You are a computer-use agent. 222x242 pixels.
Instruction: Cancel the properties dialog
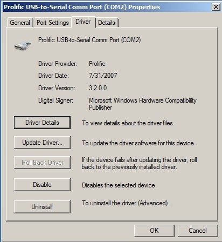198,231
